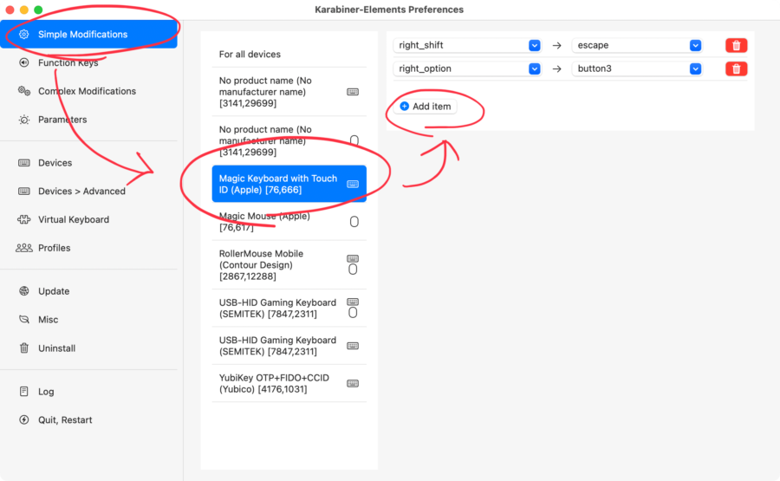
Task: Click the Complex Modifications gears icon
Action: 24,91
